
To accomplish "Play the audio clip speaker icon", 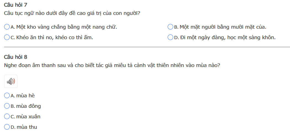I will click(x=11, y=81).
